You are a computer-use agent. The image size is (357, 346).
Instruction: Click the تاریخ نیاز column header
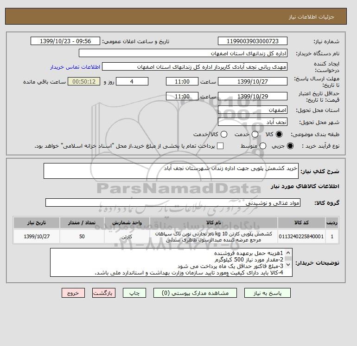tap(37, 222)
